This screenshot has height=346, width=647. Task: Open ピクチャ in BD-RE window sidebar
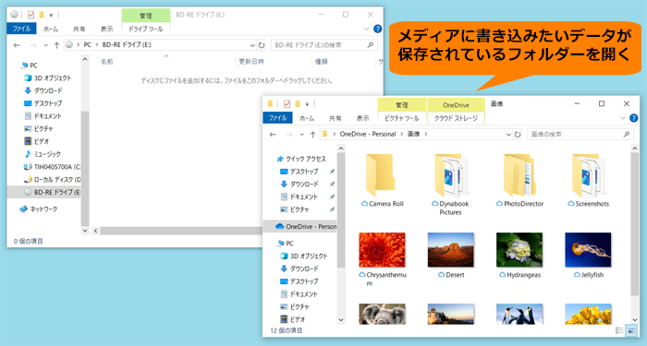pos(39,129)
